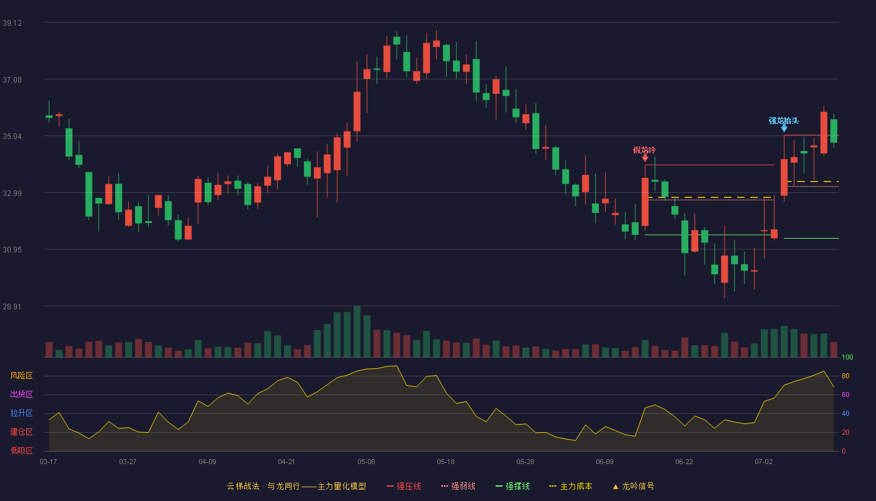The height and width of the screenshot is (501, 876).
Task: Click the 32.99 price axis label
Action: click(x=12, y=193)
